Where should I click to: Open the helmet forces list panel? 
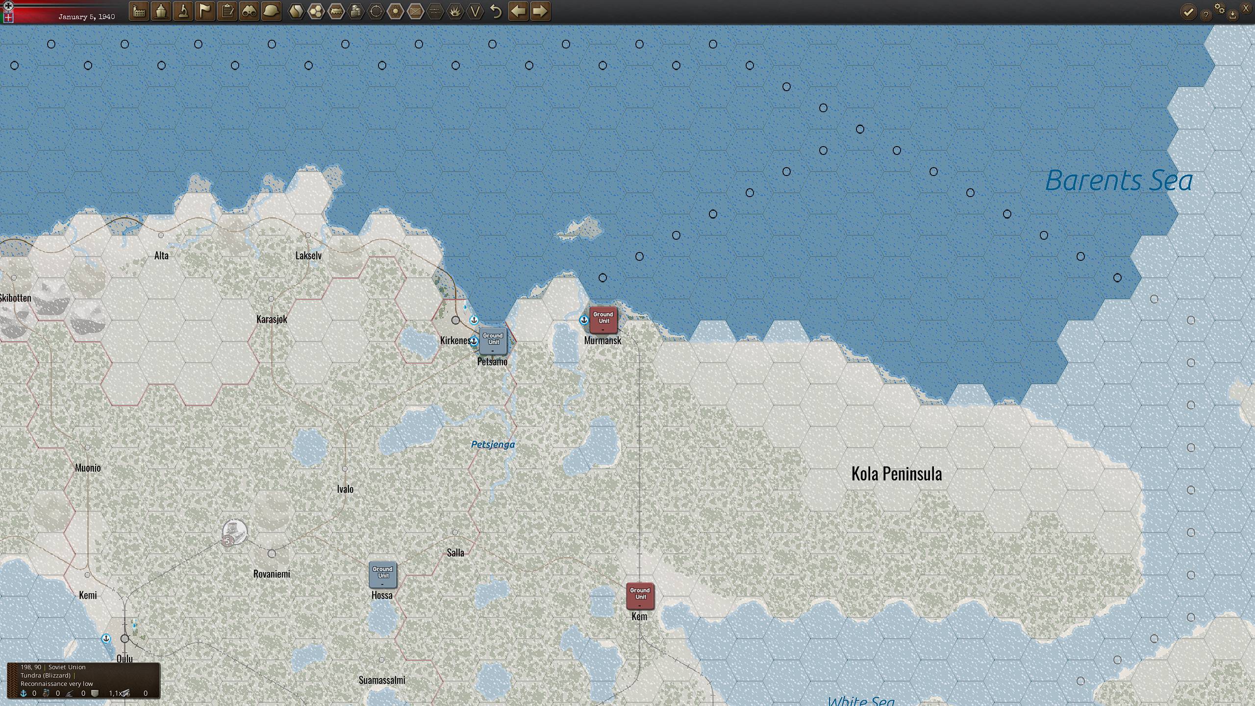tap(271, 11)
